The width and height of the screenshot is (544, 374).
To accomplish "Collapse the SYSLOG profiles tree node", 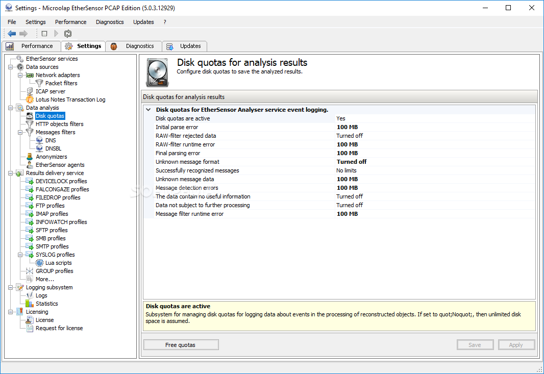I will (x=20, y=255).
